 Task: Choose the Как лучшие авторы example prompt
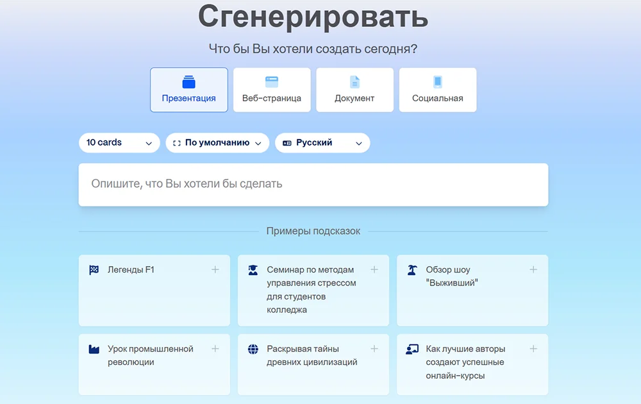[x=465, y=362]
